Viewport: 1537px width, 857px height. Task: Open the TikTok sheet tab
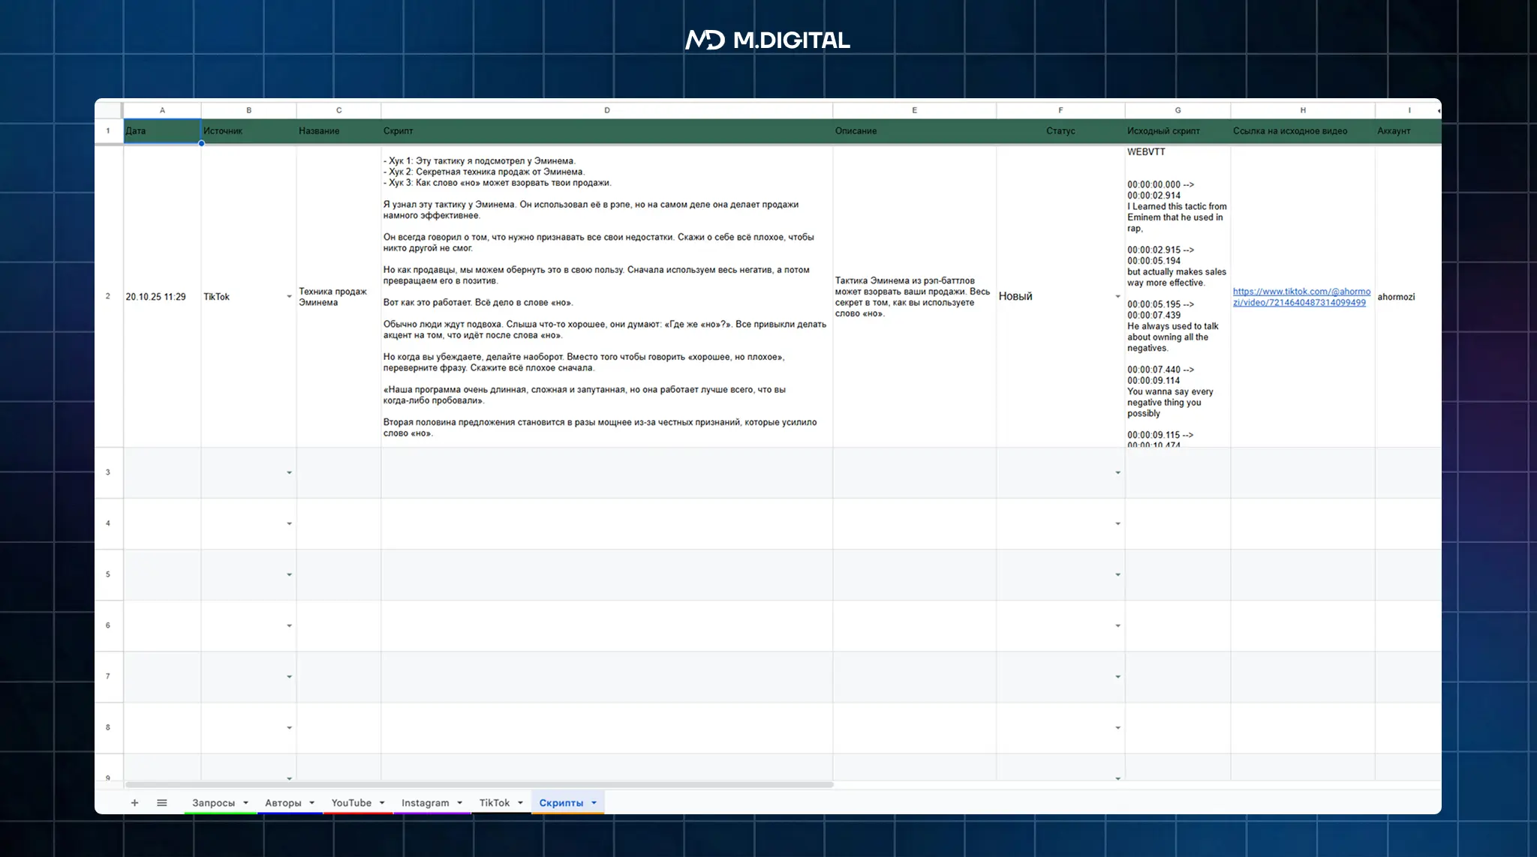point(494,803)
